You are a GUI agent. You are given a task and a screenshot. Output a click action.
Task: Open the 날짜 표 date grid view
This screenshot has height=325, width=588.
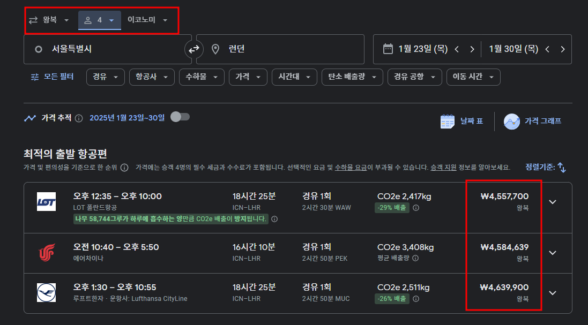pos(462,120)
